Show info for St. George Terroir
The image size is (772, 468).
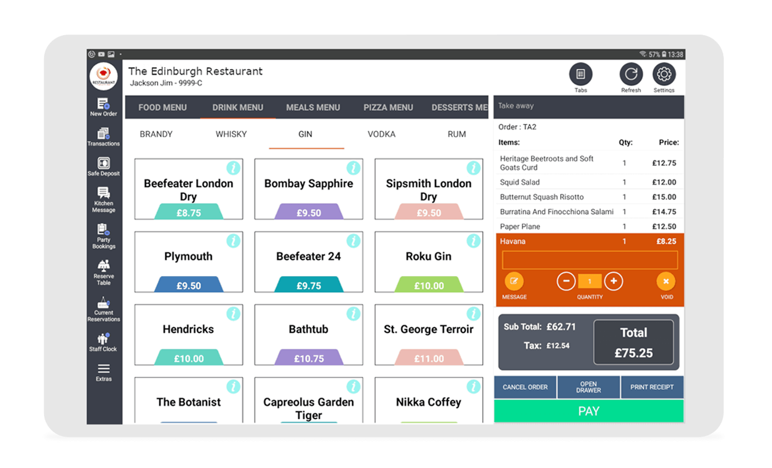click(474, 313)
